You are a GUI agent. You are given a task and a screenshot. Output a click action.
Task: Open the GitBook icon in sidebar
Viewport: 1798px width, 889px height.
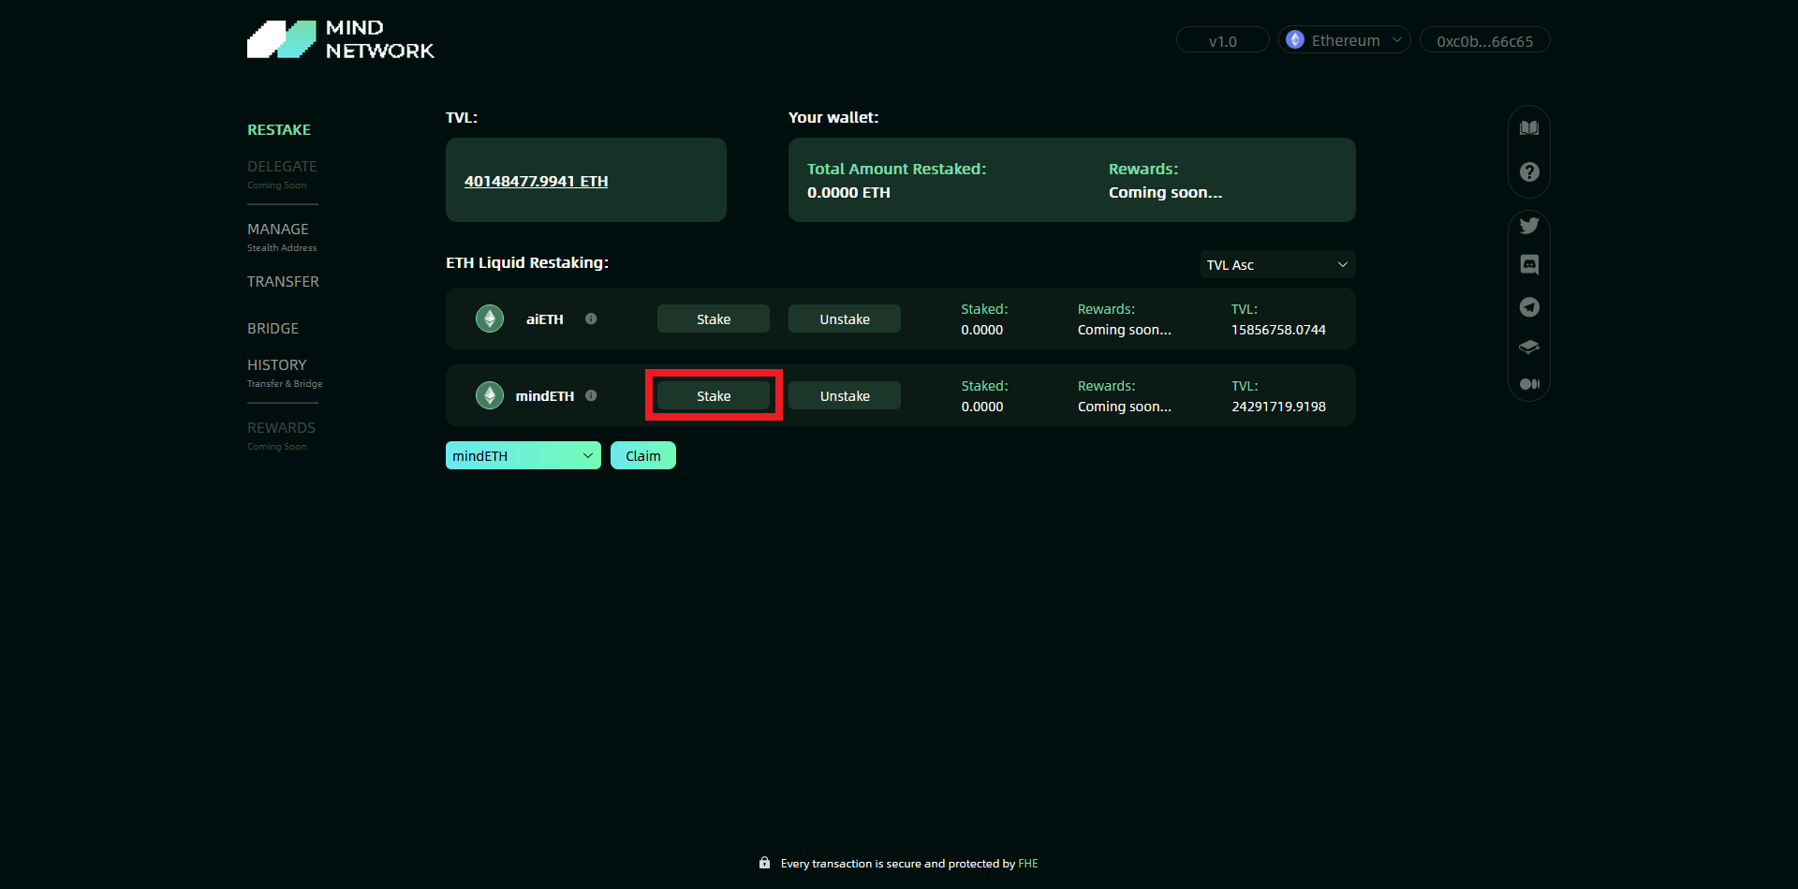[x=1529, y=347]
